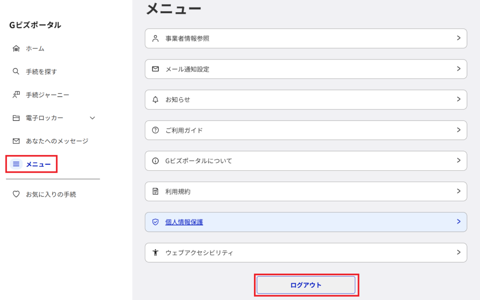
Task: Click the bell icon beside お知らせ
Action: click(156, 100)
